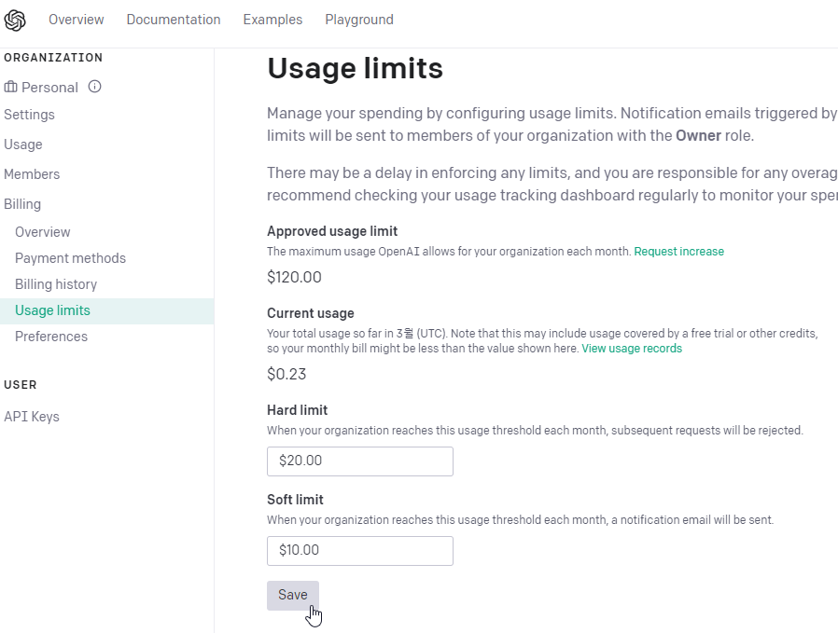This screenshot has height=633, width=838.
Task: Click the Save button
Action: click(x=293, y=595)
